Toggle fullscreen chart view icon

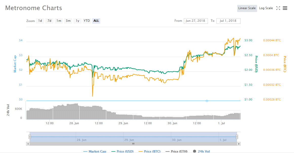click(x=278, y=8)
